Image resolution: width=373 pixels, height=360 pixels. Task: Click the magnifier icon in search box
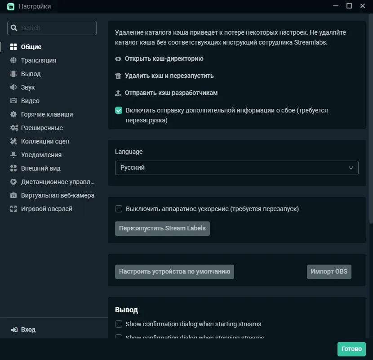tap(14, 28)
